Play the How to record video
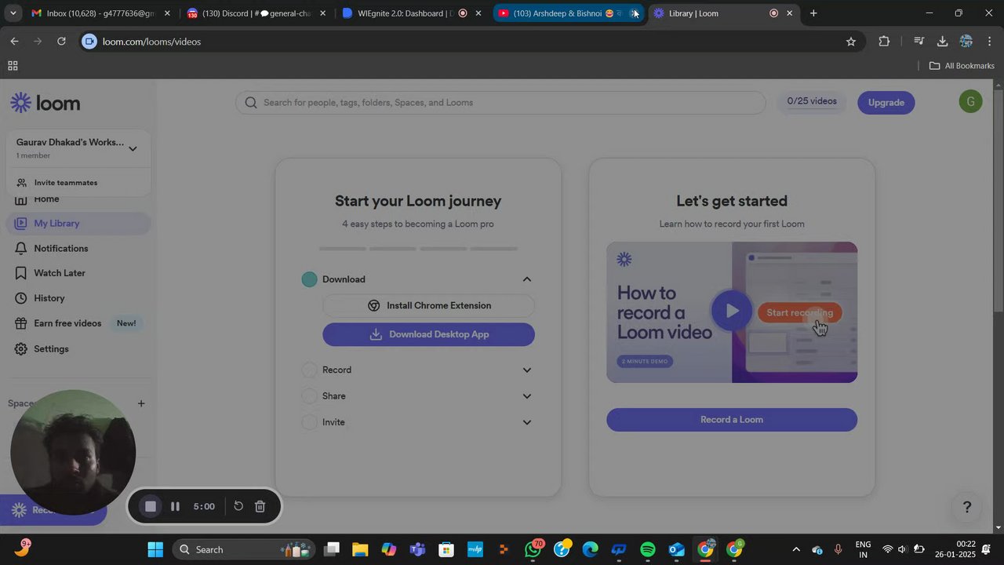This screenshot has height=565, width=1004. point(731,311)
